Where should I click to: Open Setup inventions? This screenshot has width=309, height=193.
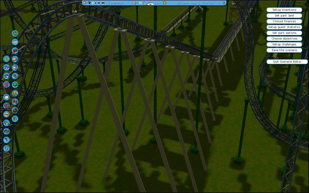[x=284, y=10]
